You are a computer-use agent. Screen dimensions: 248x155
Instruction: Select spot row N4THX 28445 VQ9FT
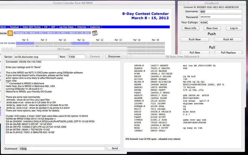tap(169, 90)
